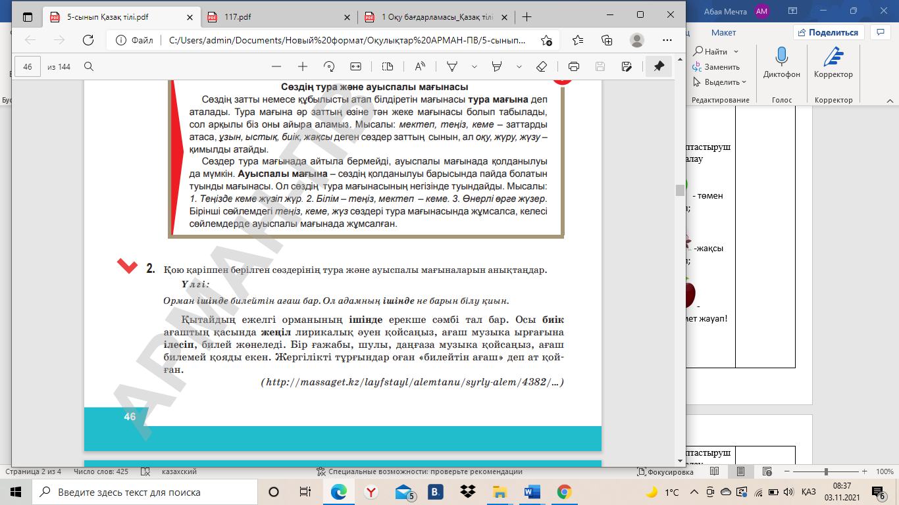899x505 pixels.
Task: Open Yandex Browser from the taskbar
Action: pos(371,492)
